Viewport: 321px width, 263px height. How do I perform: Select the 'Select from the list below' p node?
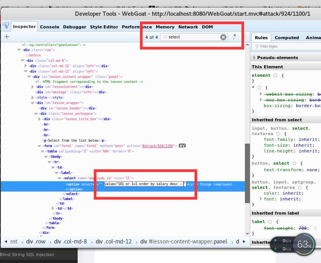74,141
